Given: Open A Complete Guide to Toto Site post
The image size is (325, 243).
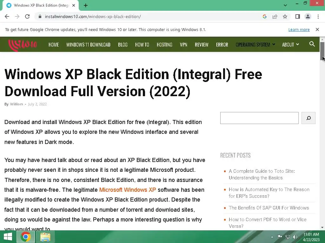Looking at the screenshot, I should 262,174.
